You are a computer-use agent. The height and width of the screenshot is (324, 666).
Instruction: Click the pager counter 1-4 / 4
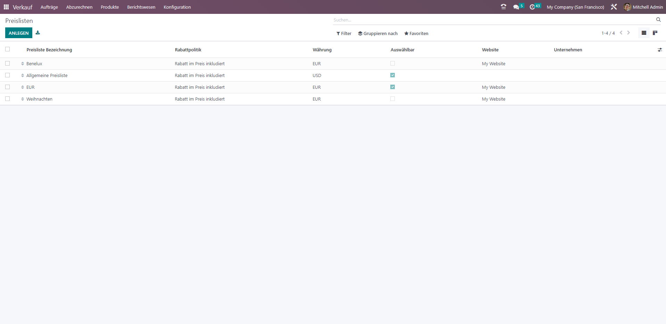[608, 33]
